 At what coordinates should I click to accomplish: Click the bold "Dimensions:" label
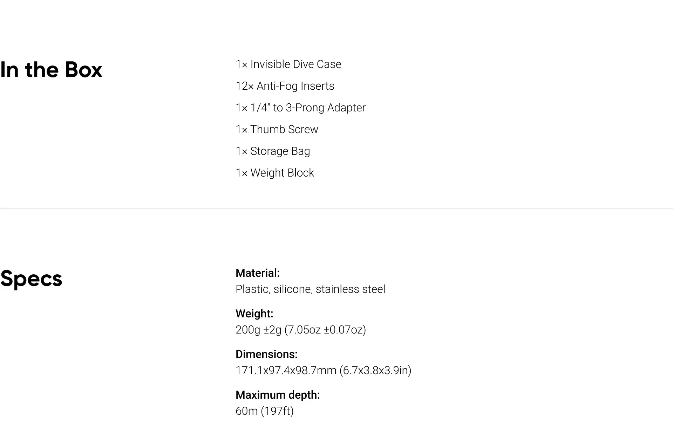click(266, 355)
